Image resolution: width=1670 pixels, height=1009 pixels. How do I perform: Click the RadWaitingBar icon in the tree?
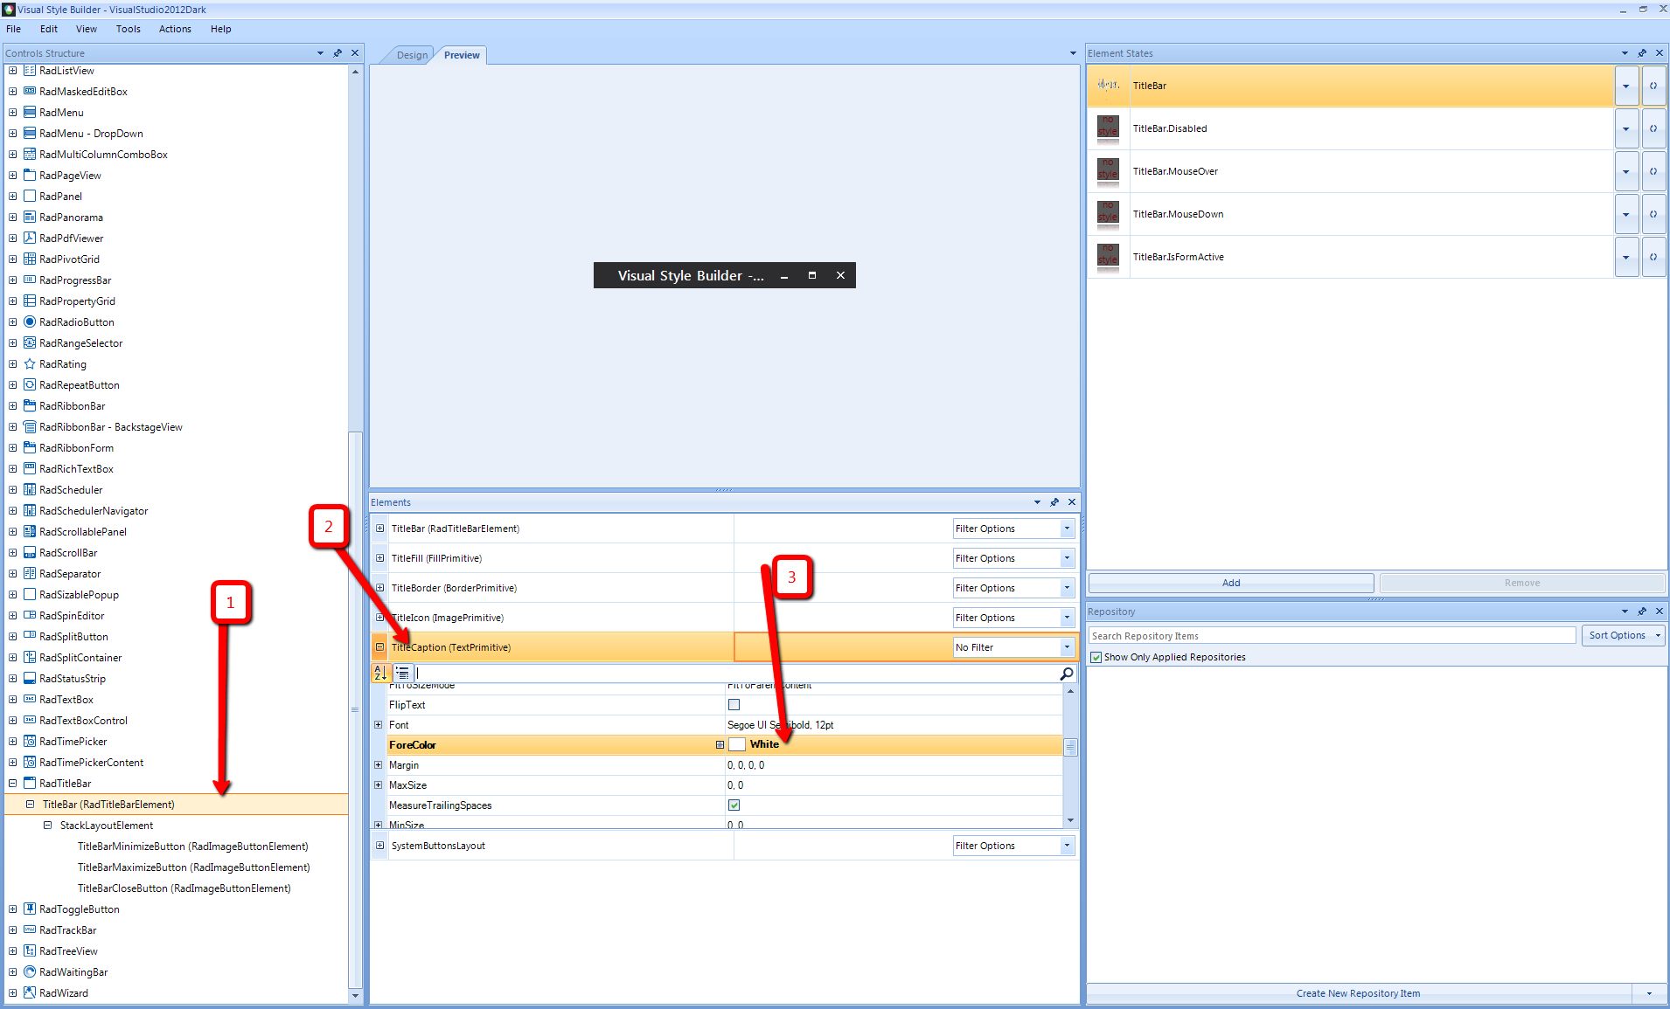point(30,972)
